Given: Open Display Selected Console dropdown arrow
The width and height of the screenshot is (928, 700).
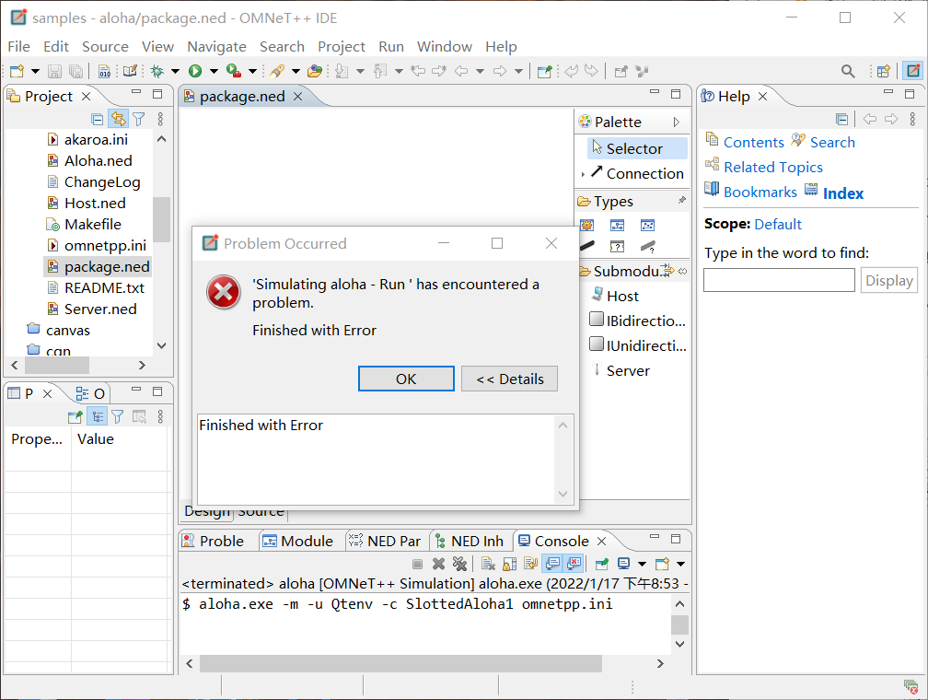Looking at the screenshot, I should (x=642, y=564).
